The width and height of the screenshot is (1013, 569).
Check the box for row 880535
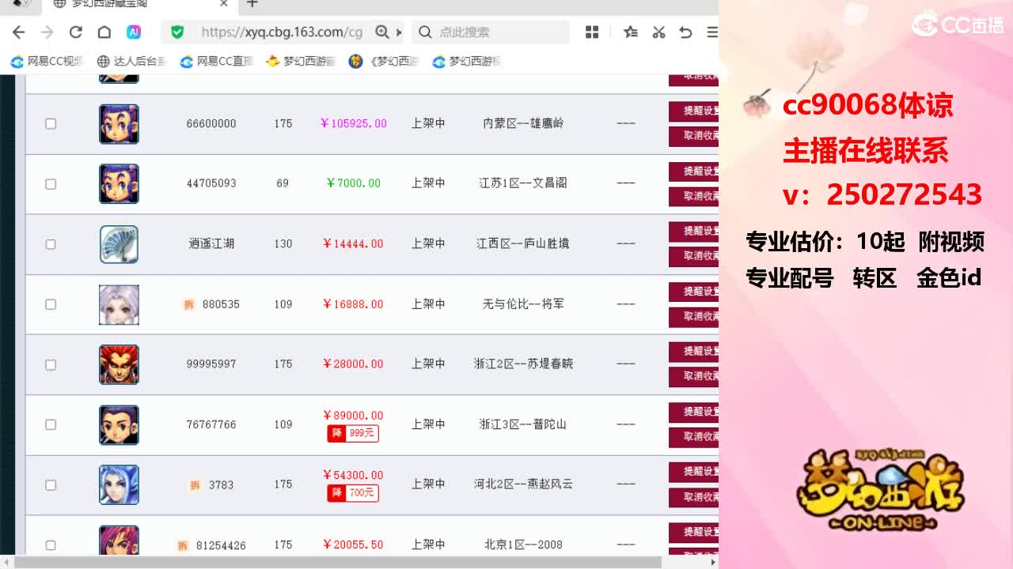[51, 304]
